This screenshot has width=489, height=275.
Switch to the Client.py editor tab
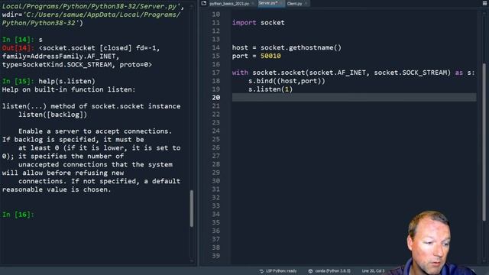click(295, 3)
